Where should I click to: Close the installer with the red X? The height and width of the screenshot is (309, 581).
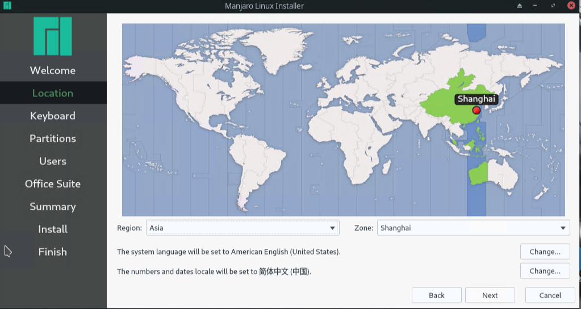point(571,6)
